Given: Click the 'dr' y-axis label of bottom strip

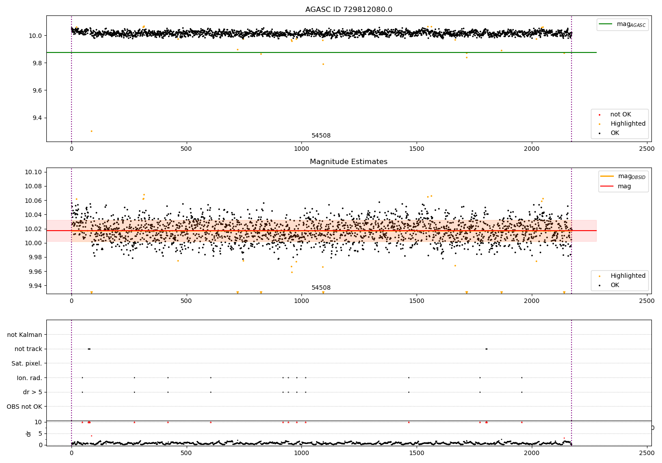Looking at the screenshot, I should click(29, 433).
